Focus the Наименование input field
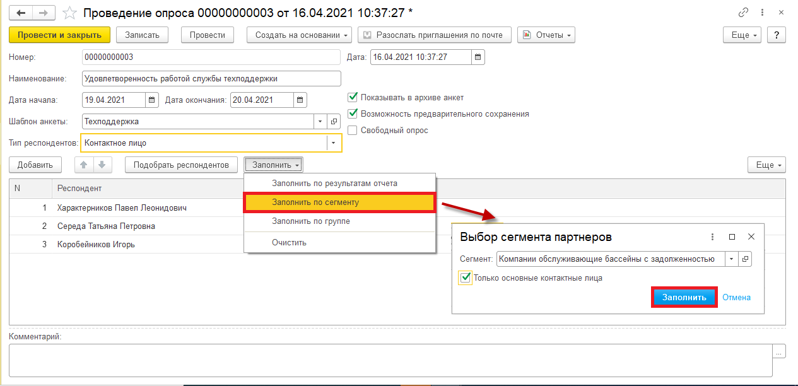The width and height of the screenshot is (798, 386). 211,78
